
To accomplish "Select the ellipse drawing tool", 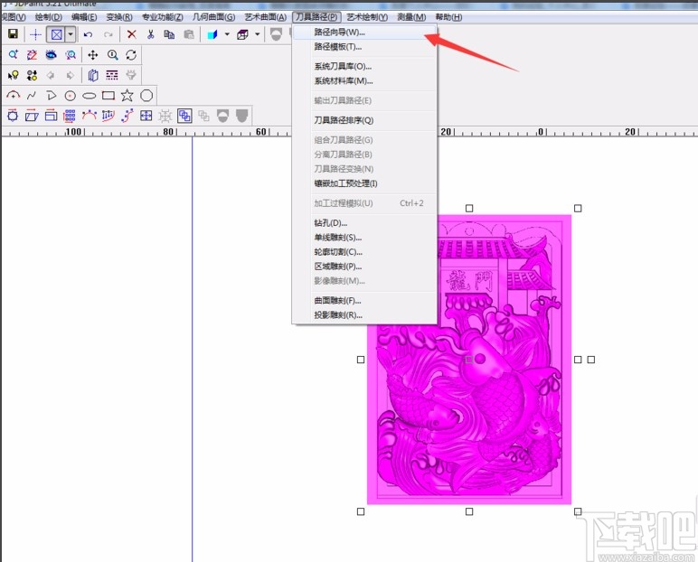I will point(89,95).
